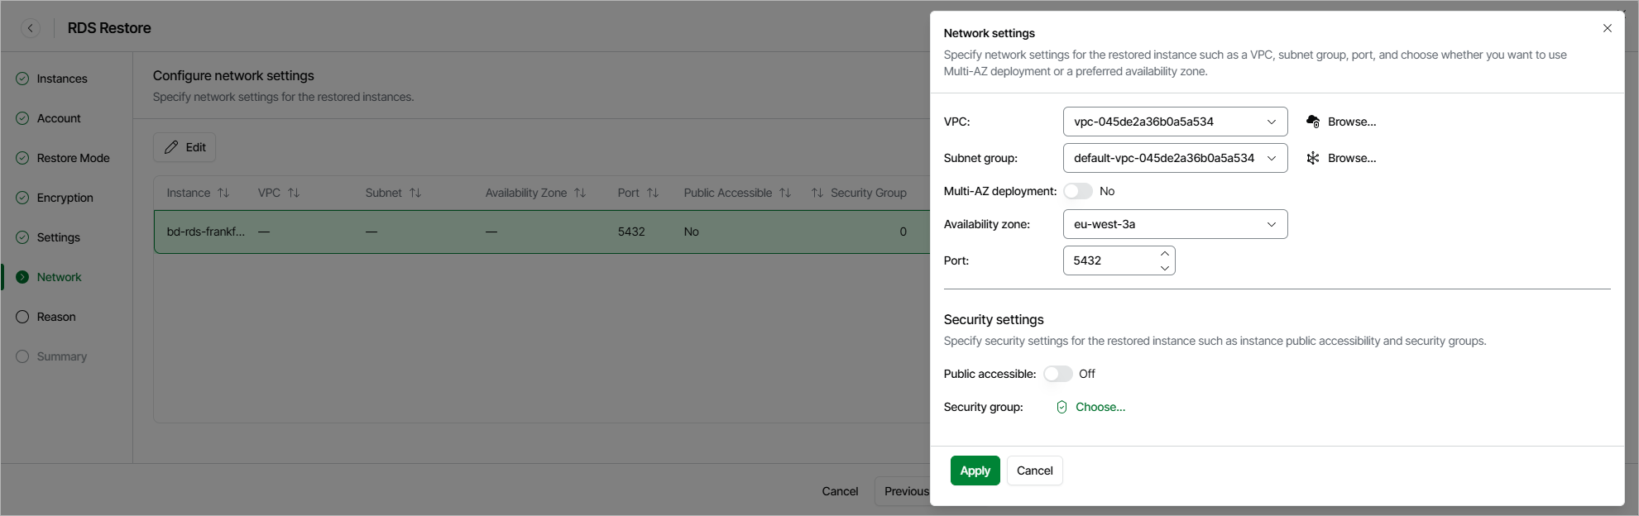Open the VPC dropdown
1639x516 pixels.
point(1175,122)
